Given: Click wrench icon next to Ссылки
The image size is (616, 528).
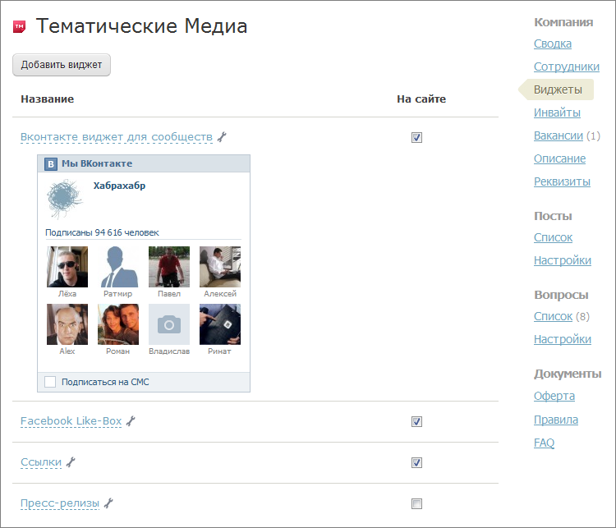Looking at the screenshot, I should tap(71, 462).
